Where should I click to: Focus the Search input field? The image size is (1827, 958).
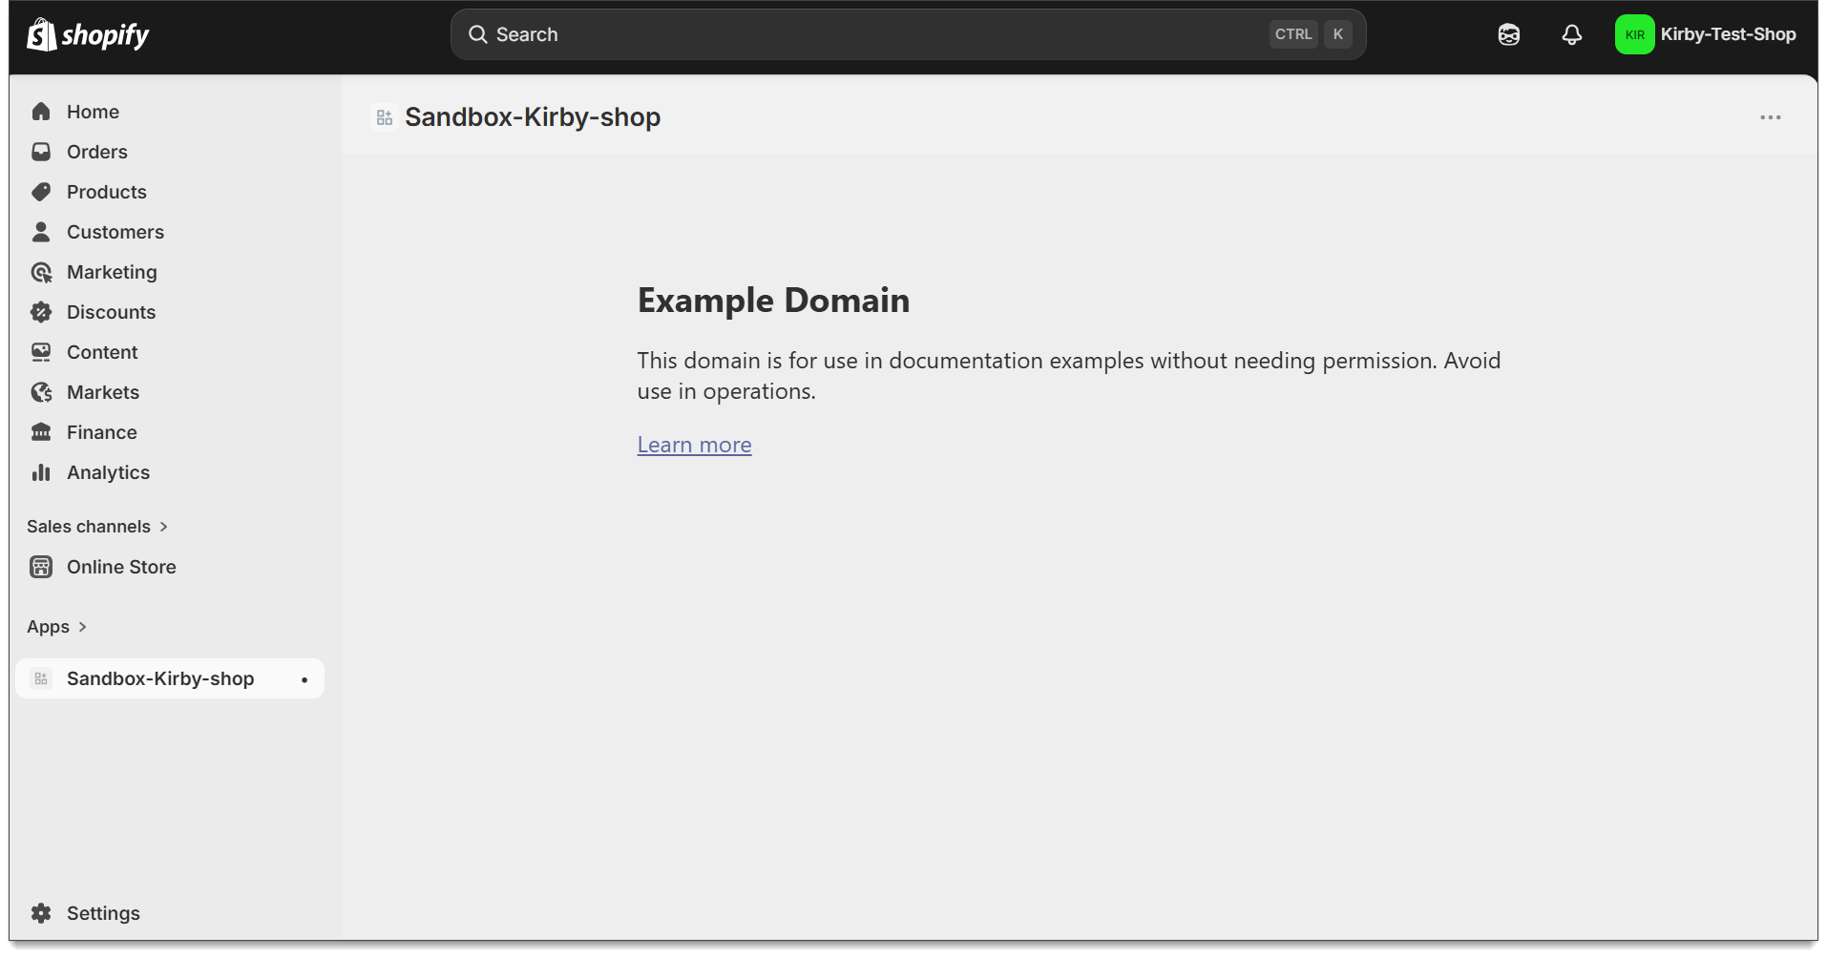pos(908,34)
